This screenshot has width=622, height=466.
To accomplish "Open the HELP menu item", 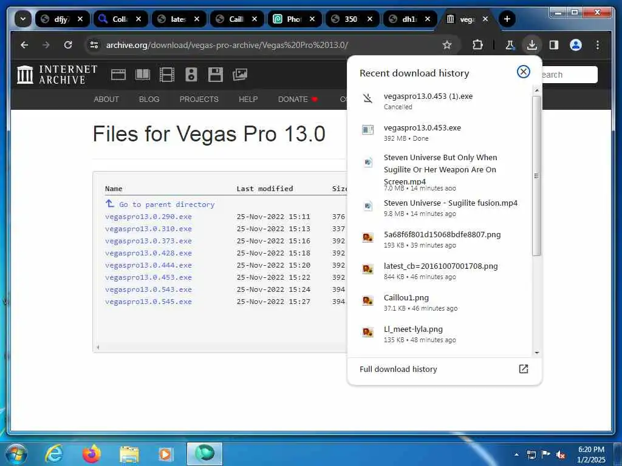I will tap(248, 100).
